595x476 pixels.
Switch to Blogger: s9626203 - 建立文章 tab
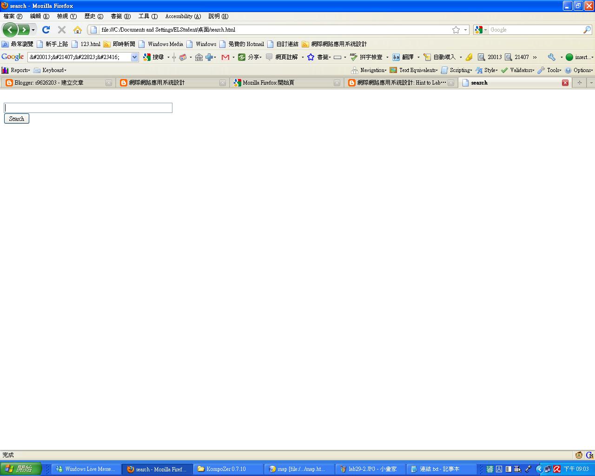tap(58, 83)
